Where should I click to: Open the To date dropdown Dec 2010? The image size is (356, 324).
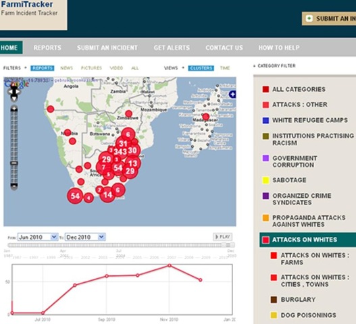point(85,237)
